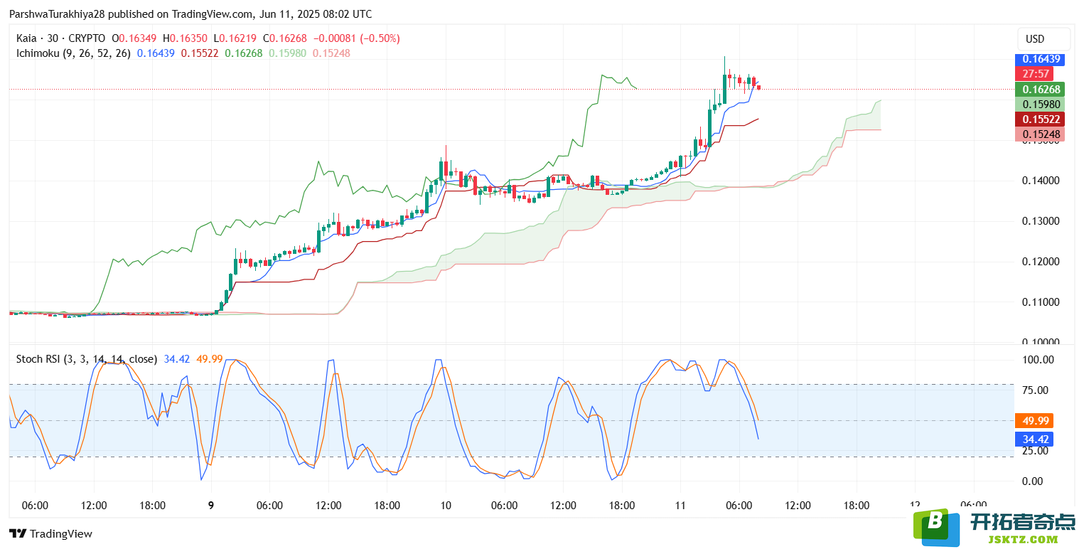This screenshot has height=549, width=1084.
Task: Click the blue 34.42 tag on Stoch RSI scale
Action: (1034, 439)
